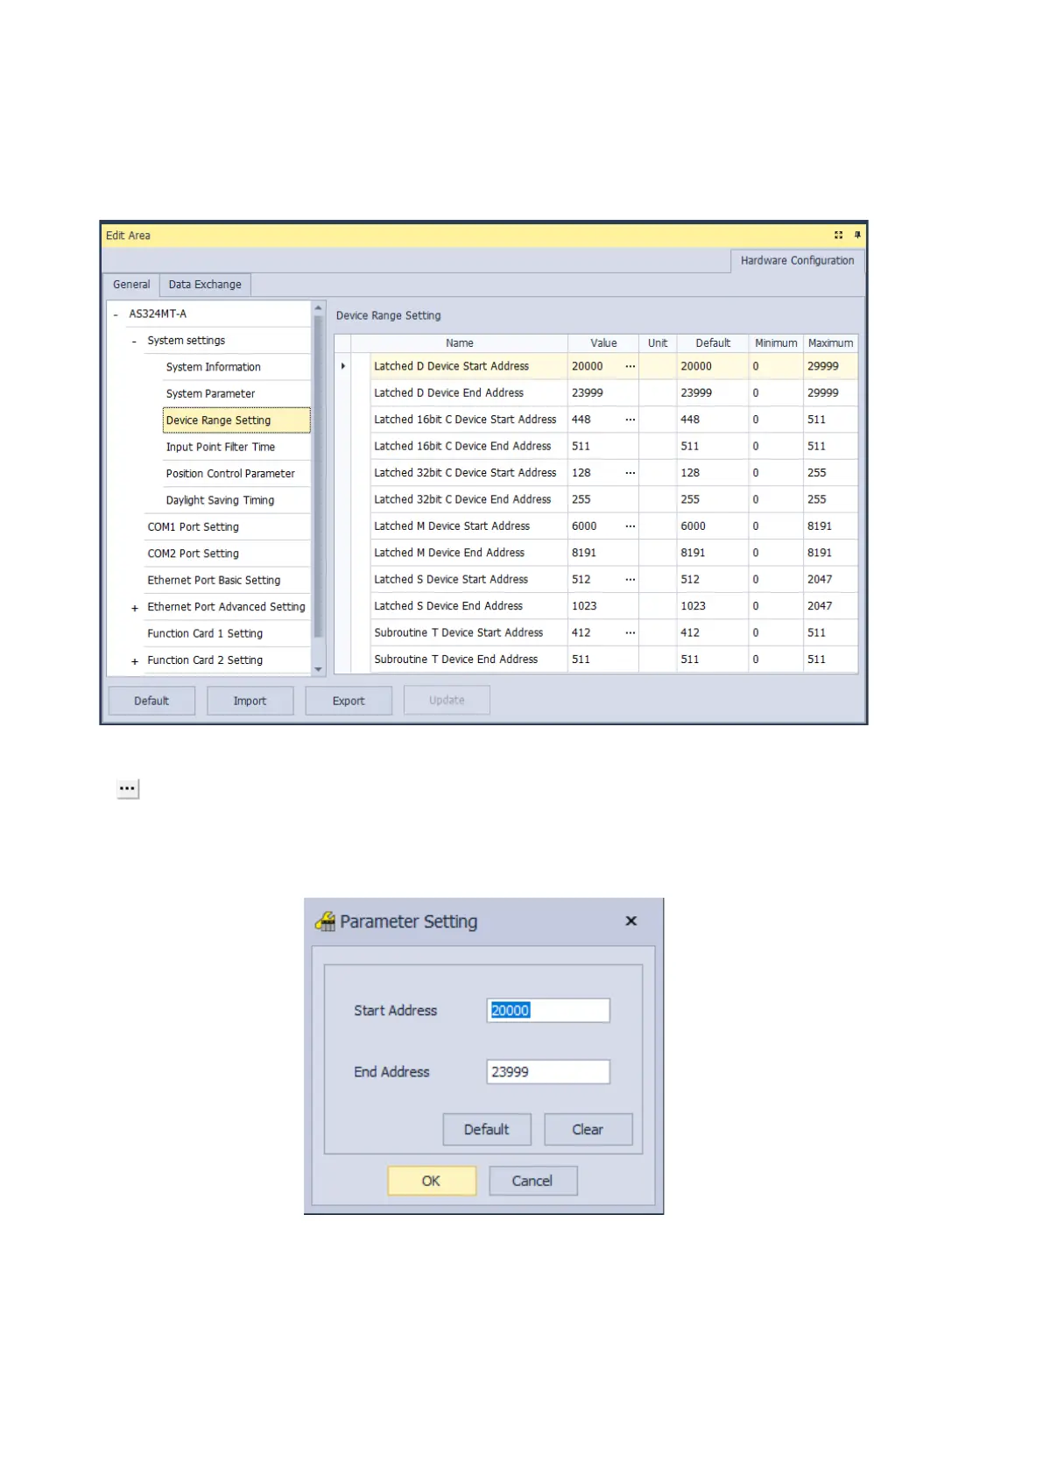
Task: Click the Edit Area pin icon
Action: (857, 235)
